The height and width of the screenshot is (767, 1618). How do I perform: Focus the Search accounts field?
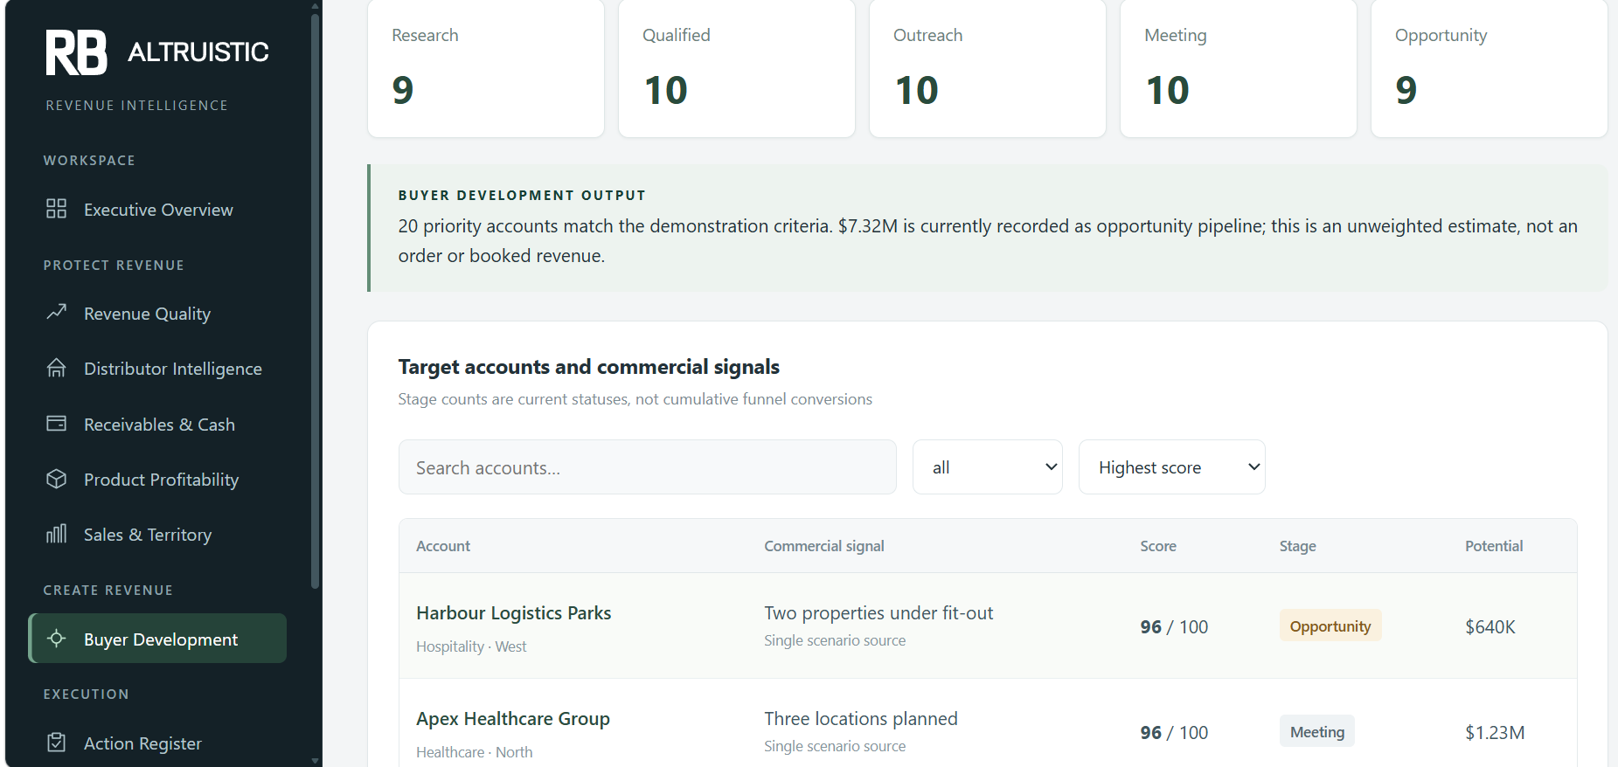coord(648,467)
